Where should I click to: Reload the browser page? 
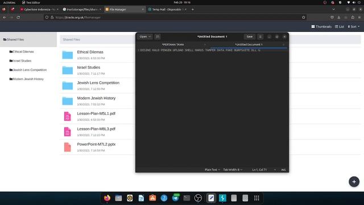pos(18,18)
